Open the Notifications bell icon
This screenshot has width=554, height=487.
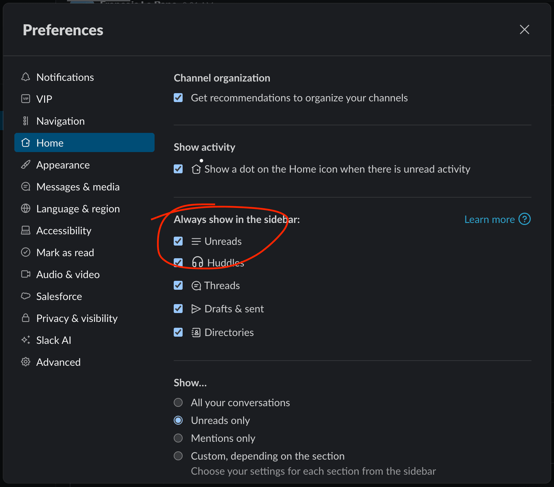tap(26, 77)
